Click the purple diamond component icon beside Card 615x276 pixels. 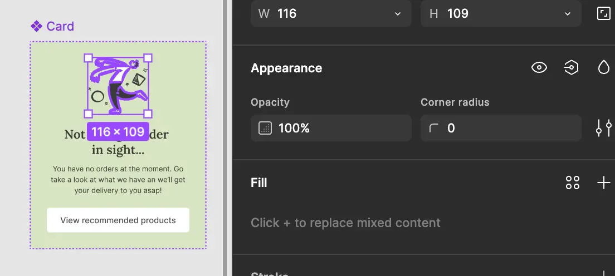(x=36, y=26)
